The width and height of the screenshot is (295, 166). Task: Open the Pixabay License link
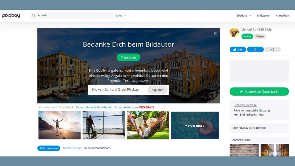click(245, 105)
